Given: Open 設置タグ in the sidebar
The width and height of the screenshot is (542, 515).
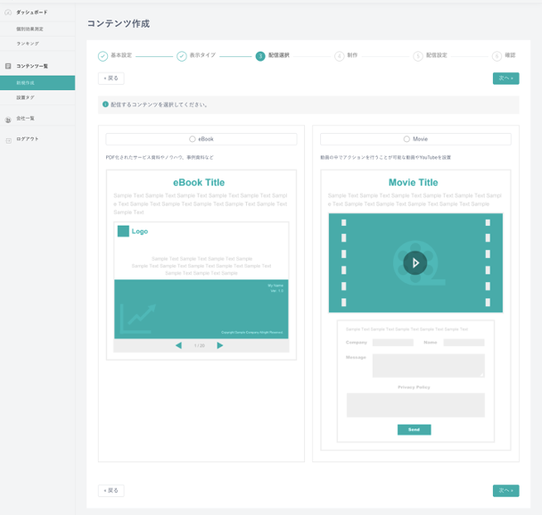Looking at the screenshot, I should 26,97.
